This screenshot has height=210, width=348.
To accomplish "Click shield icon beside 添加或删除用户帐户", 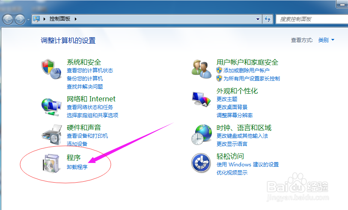I will (219, 70).
